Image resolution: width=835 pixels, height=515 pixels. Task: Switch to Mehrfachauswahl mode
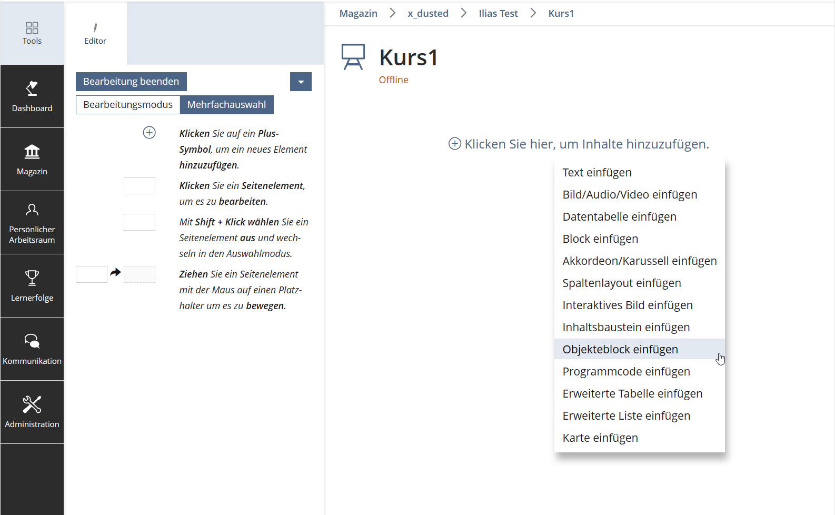point(226,105)
